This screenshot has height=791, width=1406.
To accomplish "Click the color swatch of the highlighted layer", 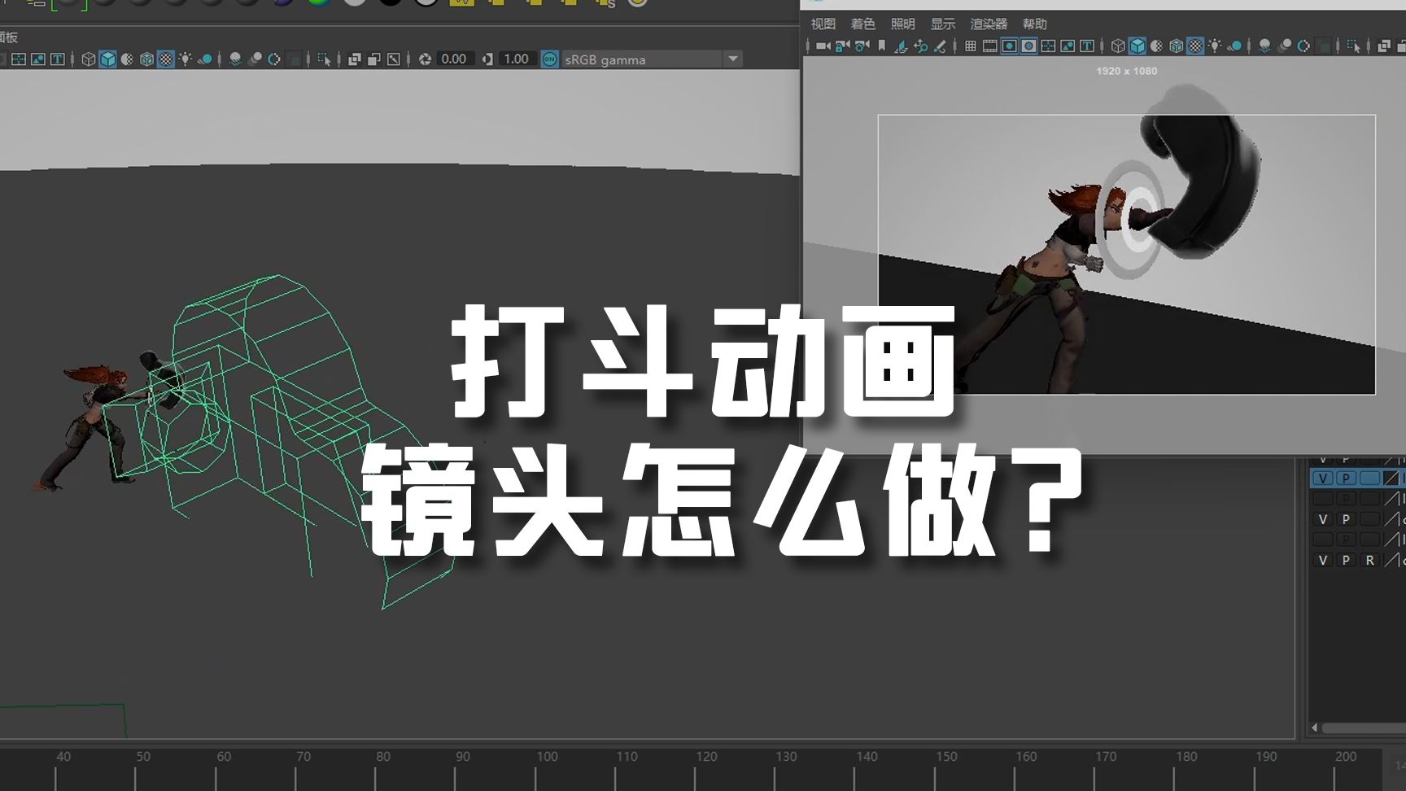I will pos(1391,478).
